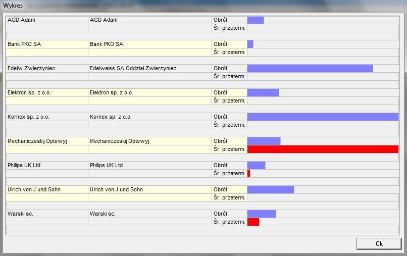Click Bank PKO SA blue Obrót bar

point(250,44)
